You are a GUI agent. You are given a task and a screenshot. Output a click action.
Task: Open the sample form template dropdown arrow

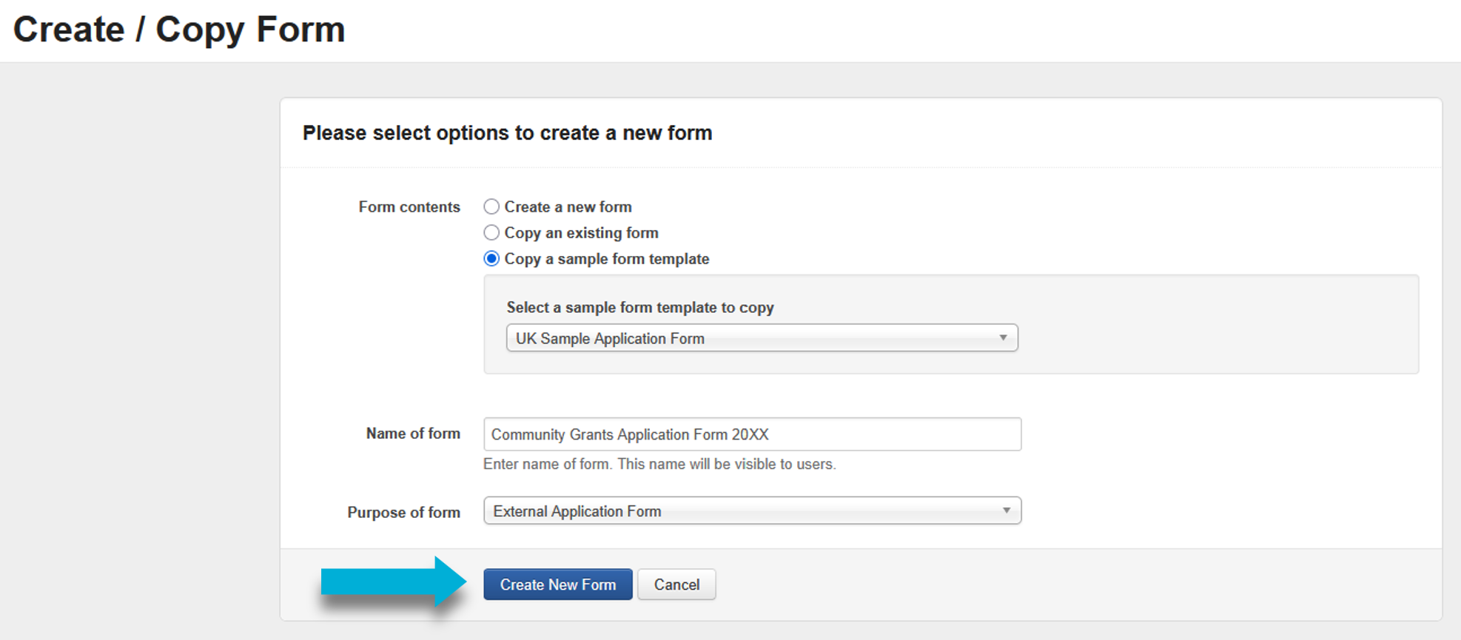pyautogui.click(x=1003, y=338)
